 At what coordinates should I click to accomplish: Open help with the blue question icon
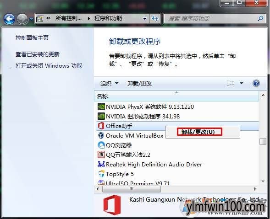(256, 83)
